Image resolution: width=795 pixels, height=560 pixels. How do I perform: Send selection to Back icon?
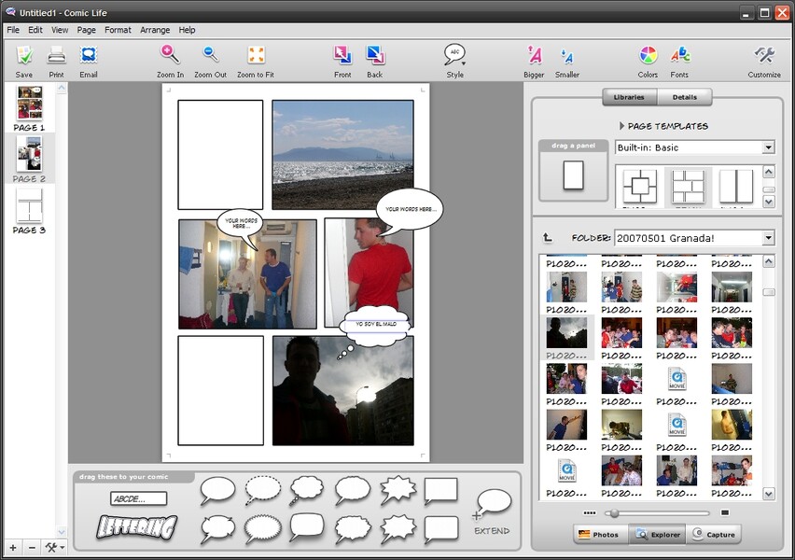point(375,55)
